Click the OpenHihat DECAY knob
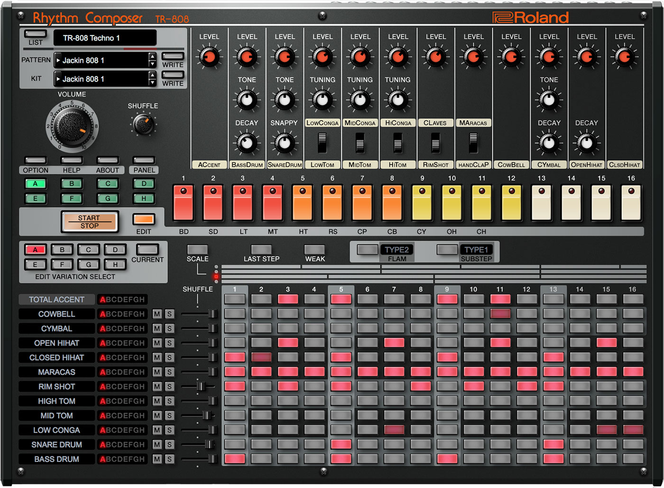Viewport: 664px width, 488px height. point(586,143)
